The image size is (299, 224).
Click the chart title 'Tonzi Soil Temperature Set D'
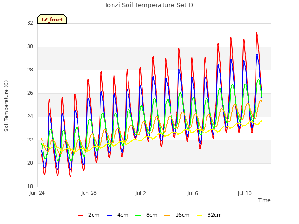click(x=149, y=5)
